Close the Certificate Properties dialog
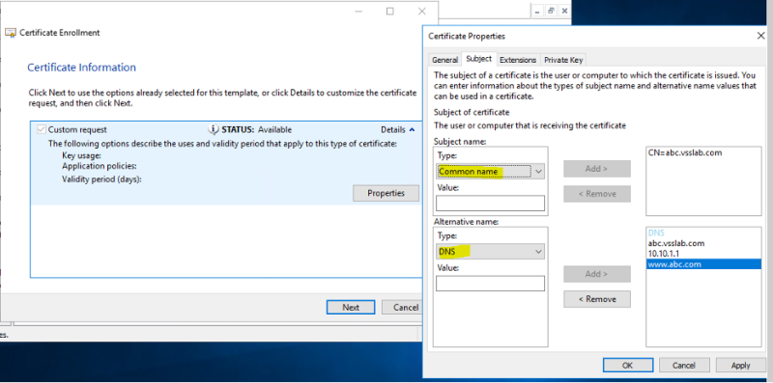This screenshot has width=773, height=383. (760, 36)
